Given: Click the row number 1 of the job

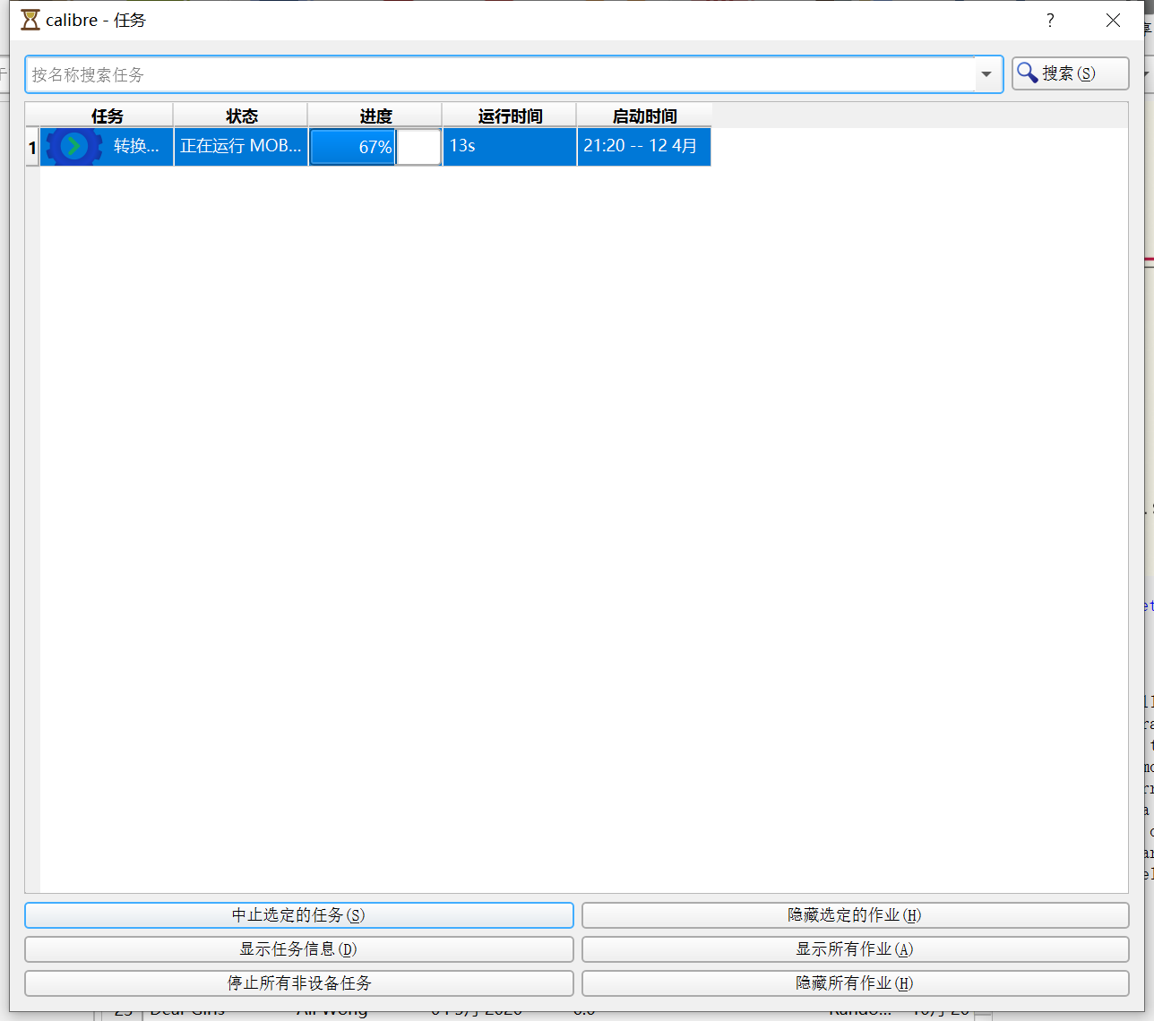Looking at the screenshot, I should tap(31, 146).
